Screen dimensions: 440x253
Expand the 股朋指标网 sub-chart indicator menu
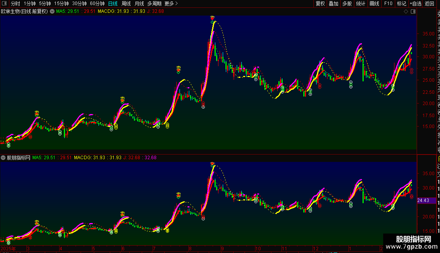[3, 158]
